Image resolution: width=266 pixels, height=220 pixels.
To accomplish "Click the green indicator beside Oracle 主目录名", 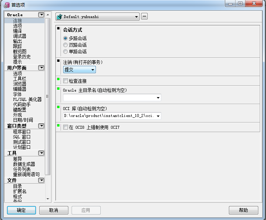I will (x=58, y=89).
